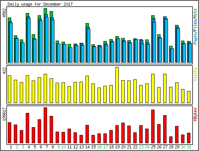
Task: Click green day label "30"
Action: [x=183, y=147]
